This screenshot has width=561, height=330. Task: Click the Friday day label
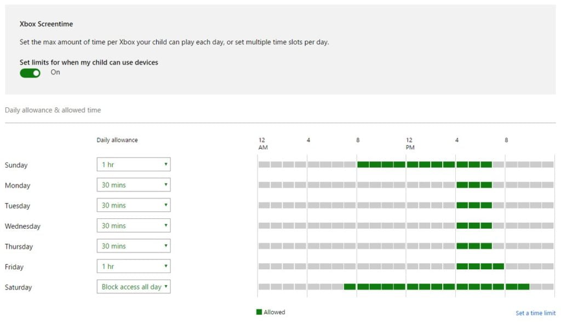click(14, 267)
